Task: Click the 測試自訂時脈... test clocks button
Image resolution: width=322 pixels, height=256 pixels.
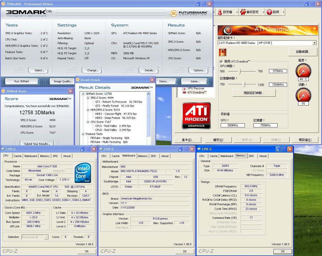Action: tap(254, 93)
